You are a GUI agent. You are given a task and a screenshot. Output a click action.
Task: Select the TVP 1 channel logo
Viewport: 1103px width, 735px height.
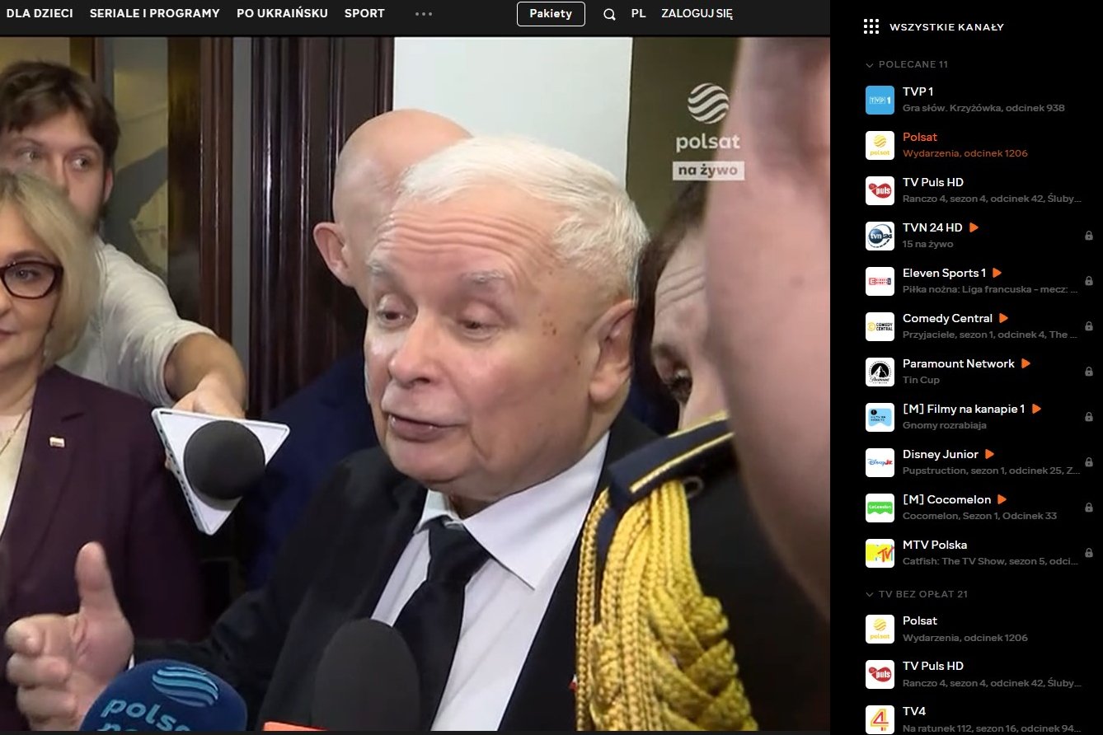click(x=879, y=99)
